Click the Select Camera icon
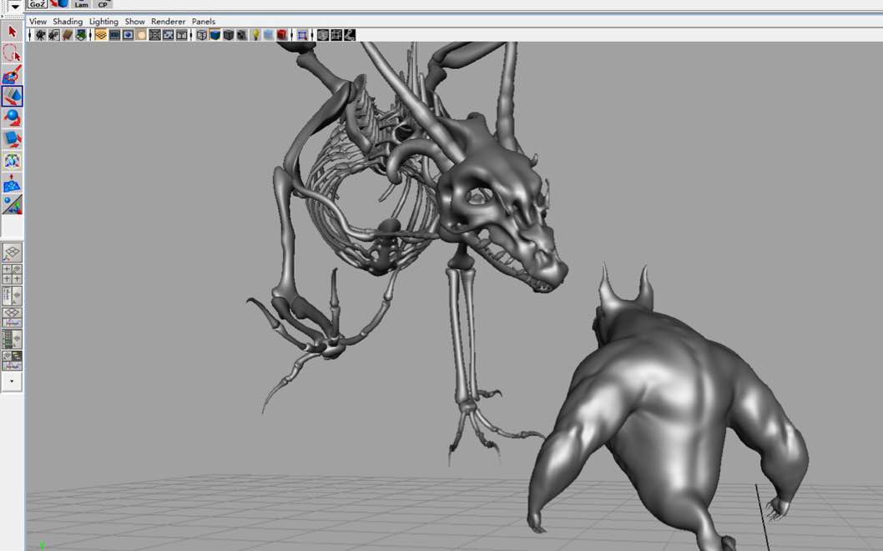 41,35
